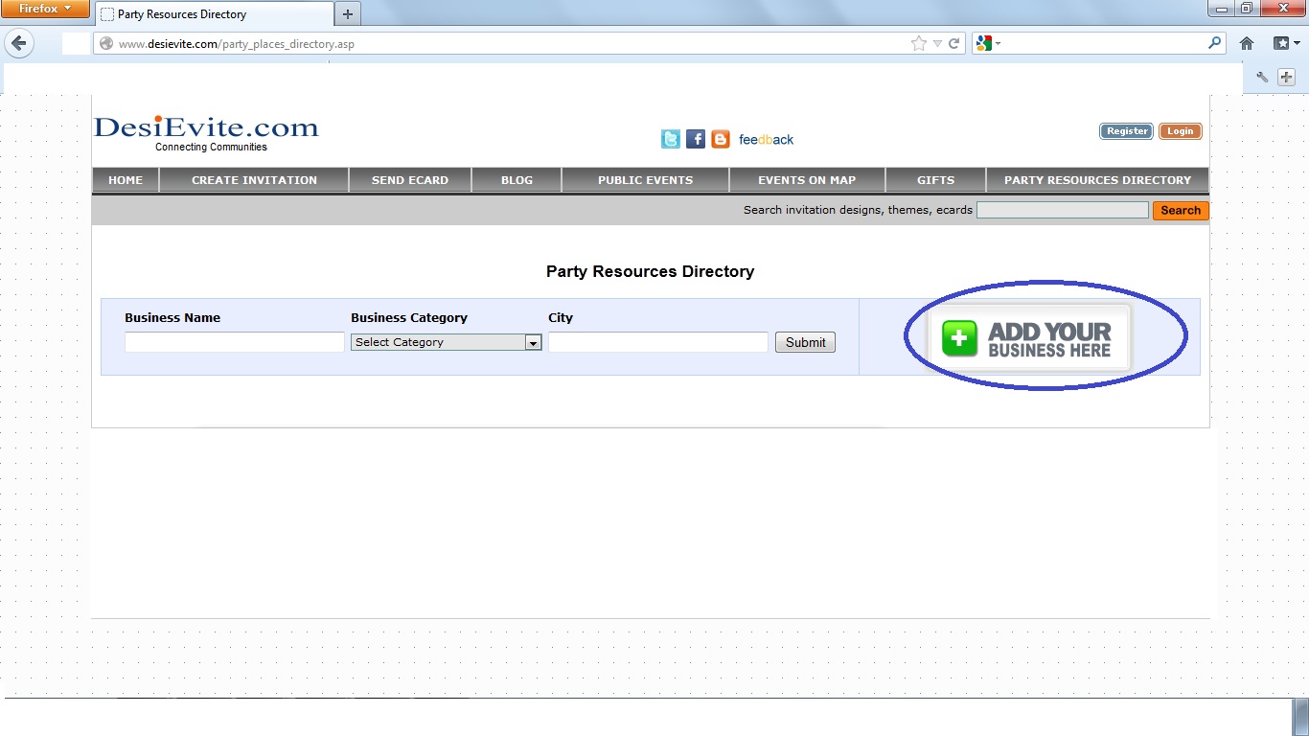
Task: Click the wrench icon in toolbar
Action: [x=1262, y=78]
